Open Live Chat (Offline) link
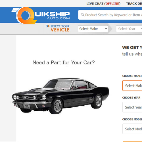The image size is (142, 142). 103,4
